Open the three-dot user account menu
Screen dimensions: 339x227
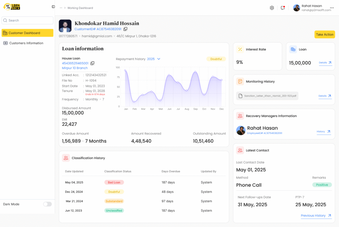point(332,8)
